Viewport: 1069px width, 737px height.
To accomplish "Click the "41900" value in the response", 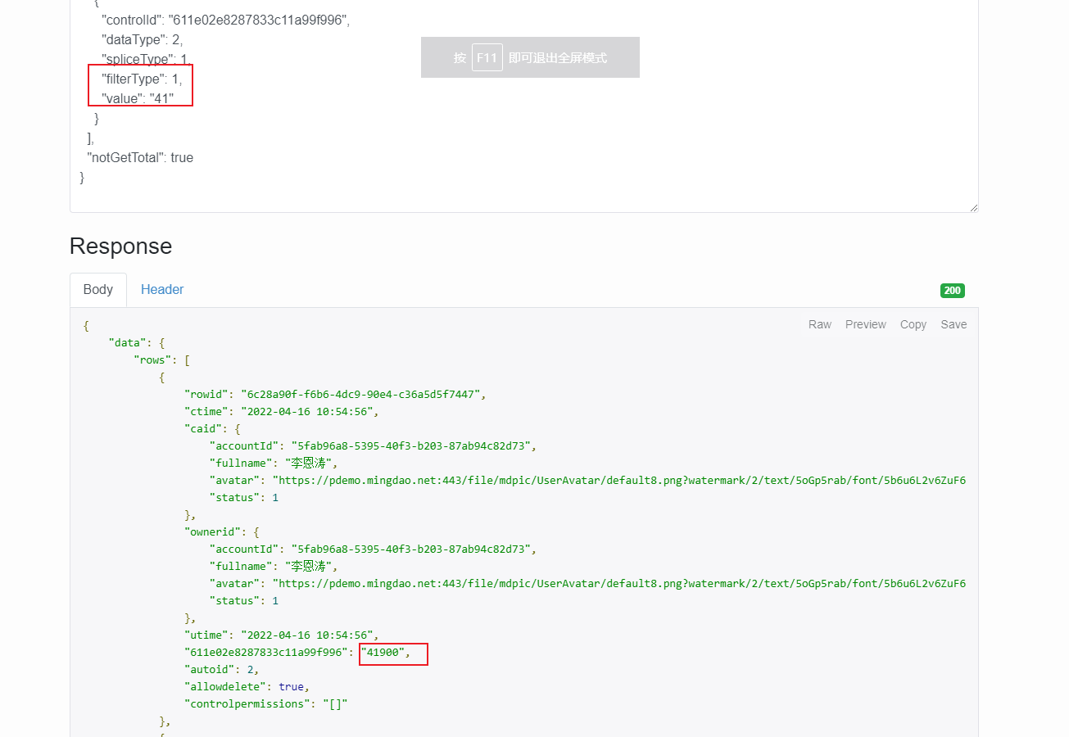I will [x=383, y=653].
